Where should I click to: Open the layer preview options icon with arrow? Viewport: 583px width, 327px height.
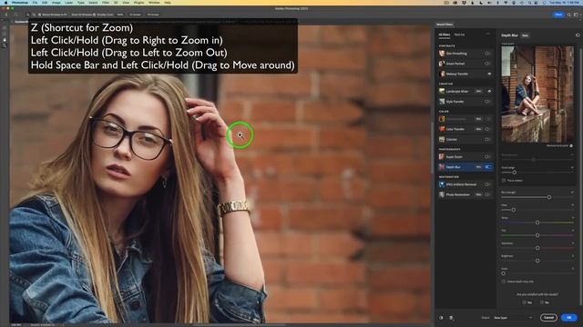pos(452,318)
